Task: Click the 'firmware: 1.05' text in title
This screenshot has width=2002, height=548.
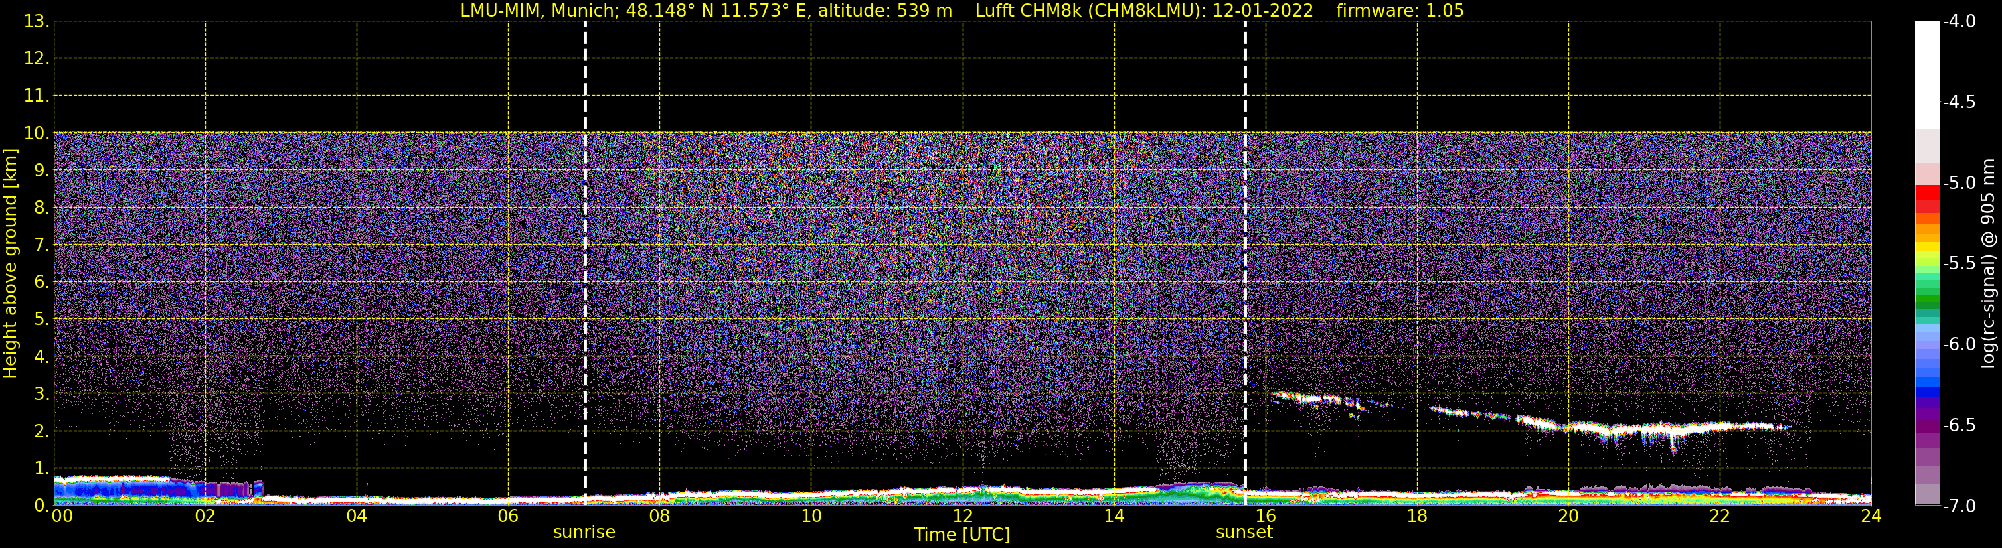Action: click(1400, 11)
